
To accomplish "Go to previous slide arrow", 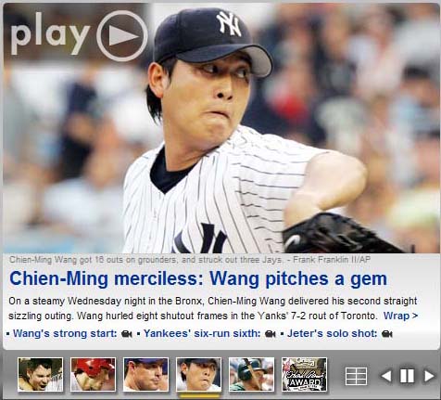I will point(386,376).
